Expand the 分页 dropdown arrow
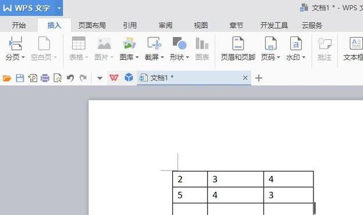 point(23,57)
